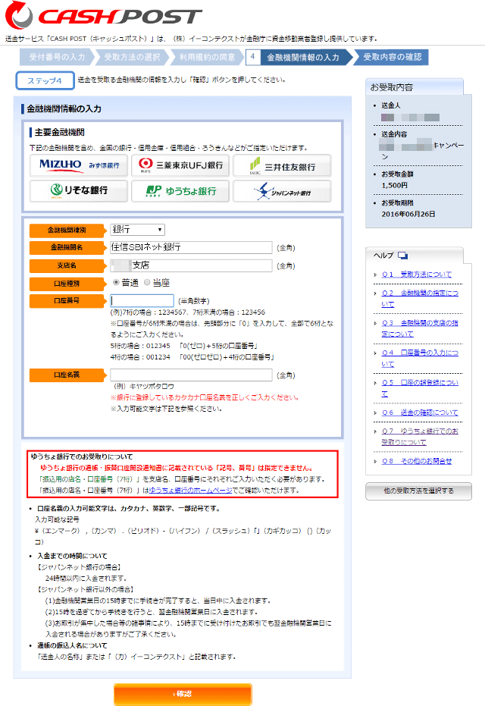Screen dimensions: 485x706
Task: Open help Q4 口座番号の入力について
Action: (420, 359)
